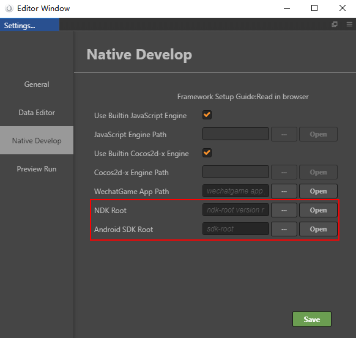Select the Native Develop sidebar item
356x338 pixels.
tap(37, 140)
